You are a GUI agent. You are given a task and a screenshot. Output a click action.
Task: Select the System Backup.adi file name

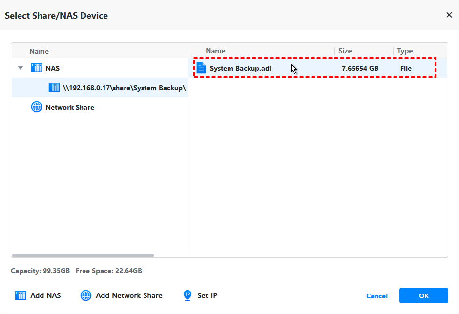click(240, 68)
